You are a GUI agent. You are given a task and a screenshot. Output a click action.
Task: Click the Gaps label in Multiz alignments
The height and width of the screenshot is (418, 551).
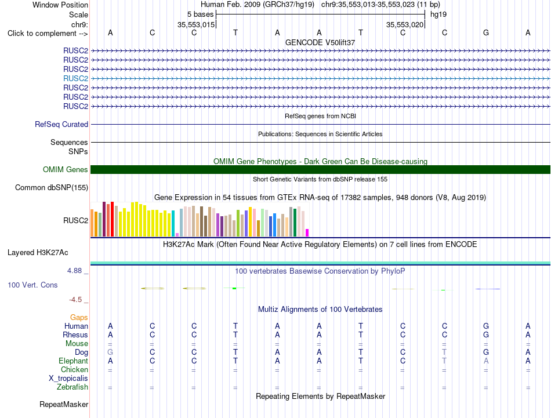(79, 318)
